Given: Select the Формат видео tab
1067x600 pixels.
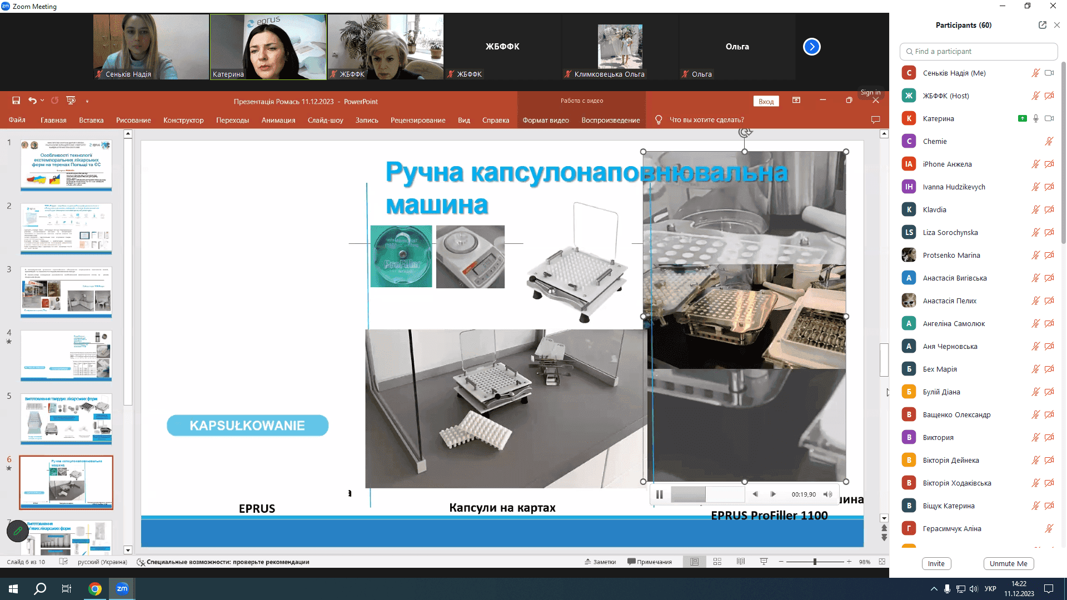Looking at the screenshot, I should pos(546,120).
